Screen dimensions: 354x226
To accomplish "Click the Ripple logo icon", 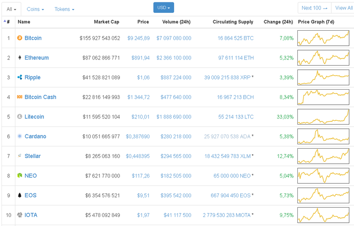I will (x=20, y=77).
